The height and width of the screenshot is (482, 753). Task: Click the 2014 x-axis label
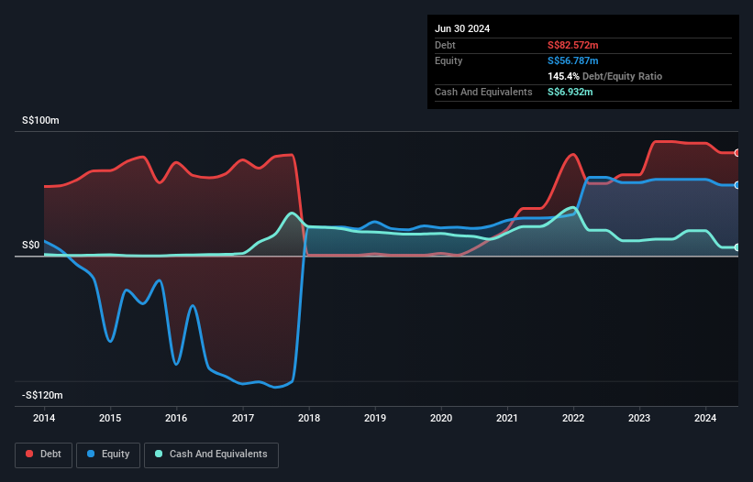pos(44,418)
